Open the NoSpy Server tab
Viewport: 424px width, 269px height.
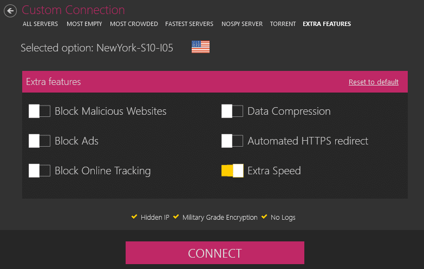(242, 24)
